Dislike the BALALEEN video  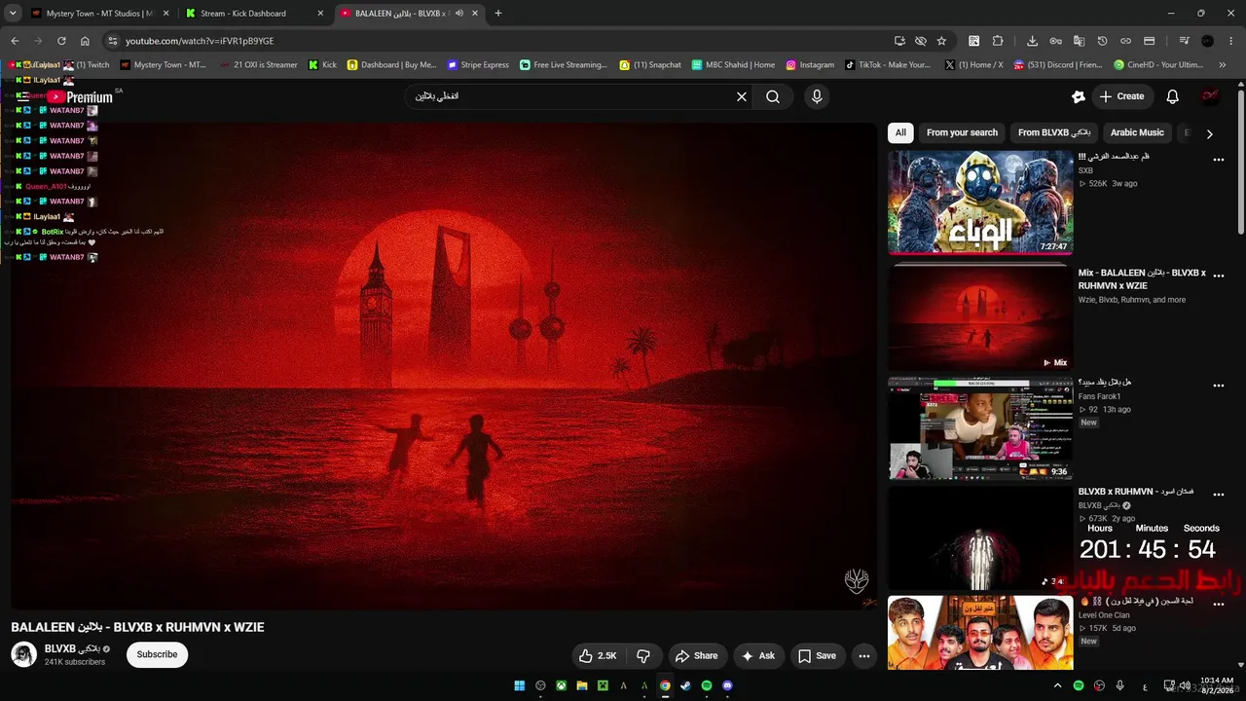click(x=643, y=656)
